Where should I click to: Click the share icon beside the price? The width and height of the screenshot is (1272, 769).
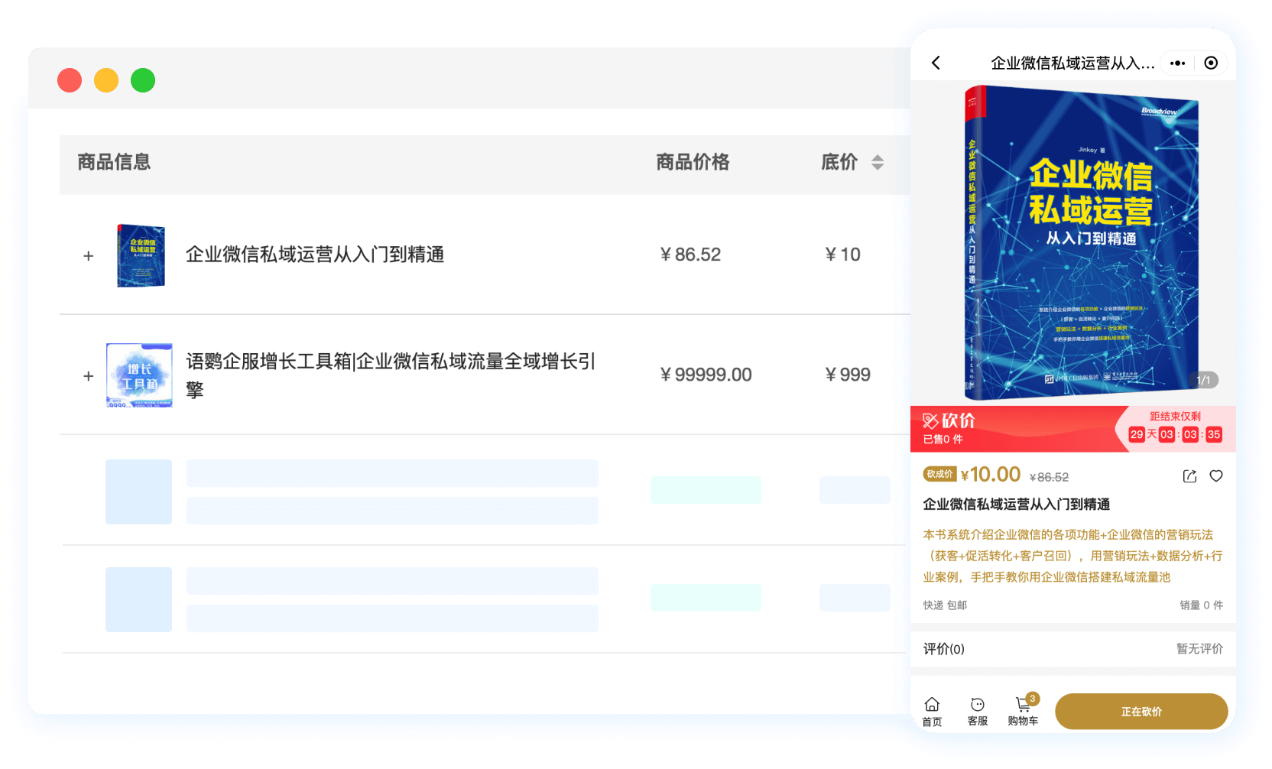[x=1189, y=476]
